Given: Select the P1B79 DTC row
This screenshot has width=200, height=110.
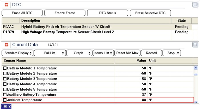Looking at the screenshot, I should tap(97, 32).
